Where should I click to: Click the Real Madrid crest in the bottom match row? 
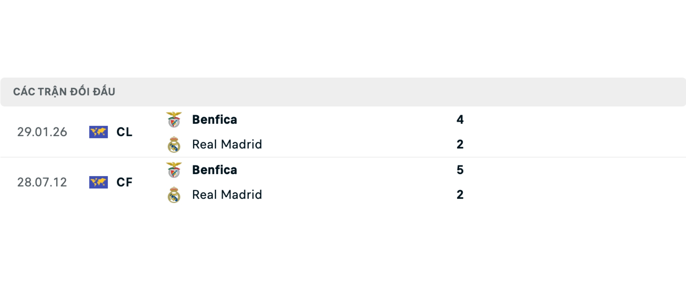tap(174, 194)
